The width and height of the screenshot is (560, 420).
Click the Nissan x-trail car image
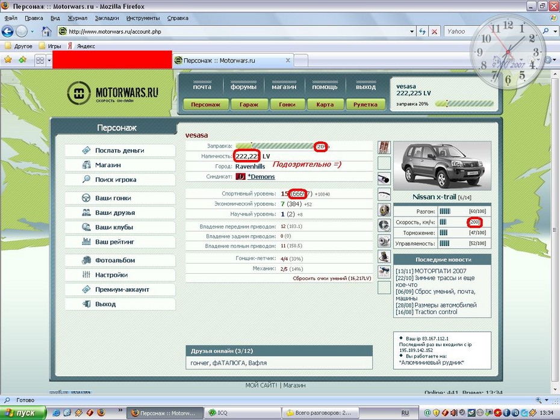442,165
